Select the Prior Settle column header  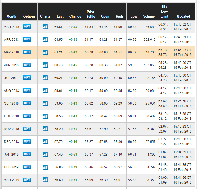[x=91, y=14]
